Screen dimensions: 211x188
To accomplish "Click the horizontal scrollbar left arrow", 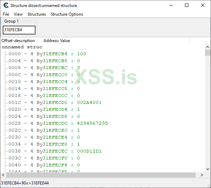I will coord(3,175).
